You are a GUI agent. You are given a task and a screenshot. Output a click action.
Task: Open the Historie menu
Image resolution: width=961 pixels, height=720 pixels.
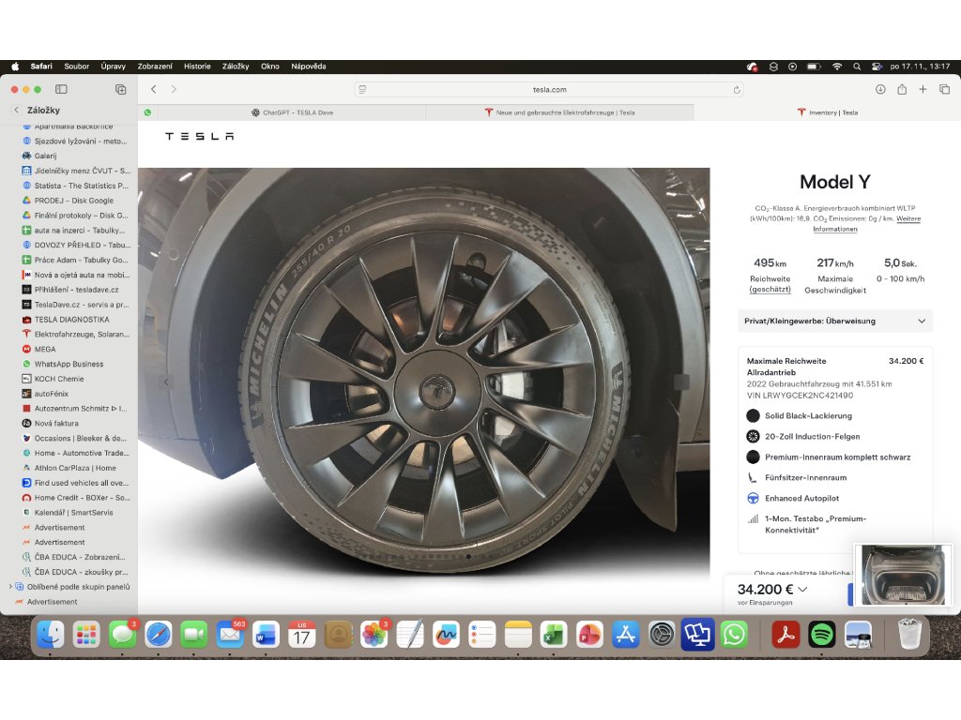tap(197, 67)
